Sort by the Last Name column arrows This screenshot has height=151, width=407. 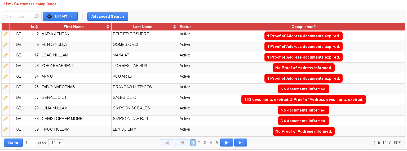tap(175, 27)
